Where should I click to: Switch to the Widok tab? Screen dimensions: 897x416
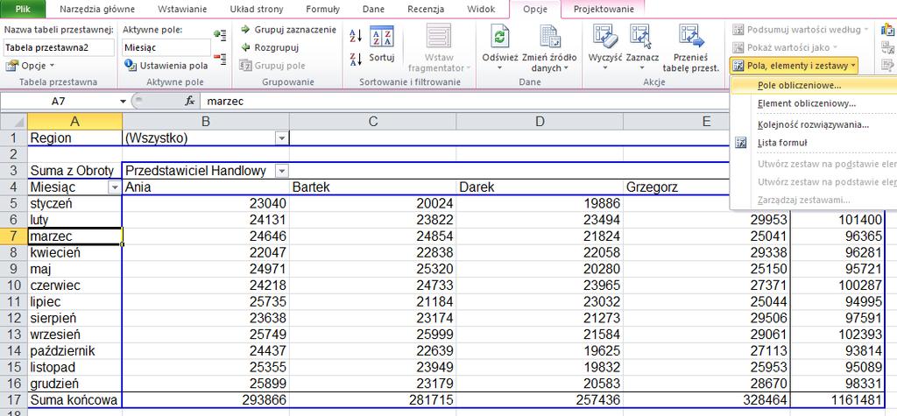coord(481,9)
